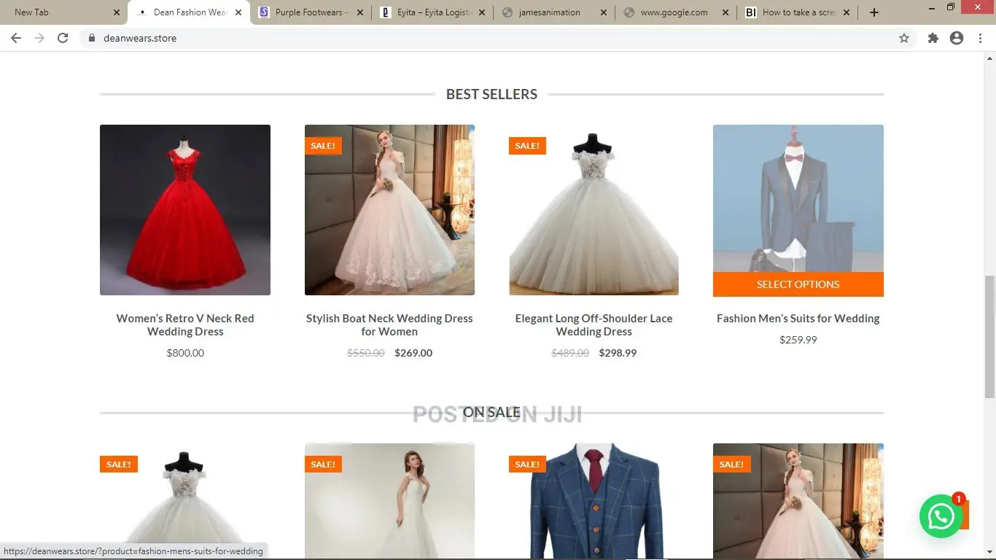Click the browser forward arrow

click(39, 38)
